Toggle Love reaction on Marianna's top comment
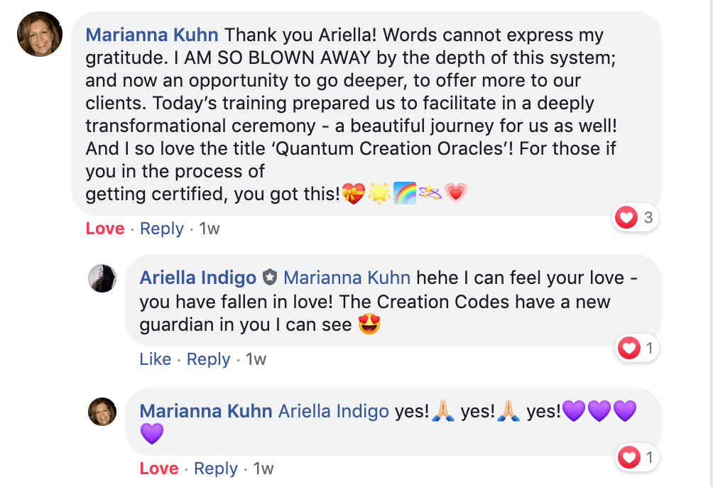 tap(105, 229)
